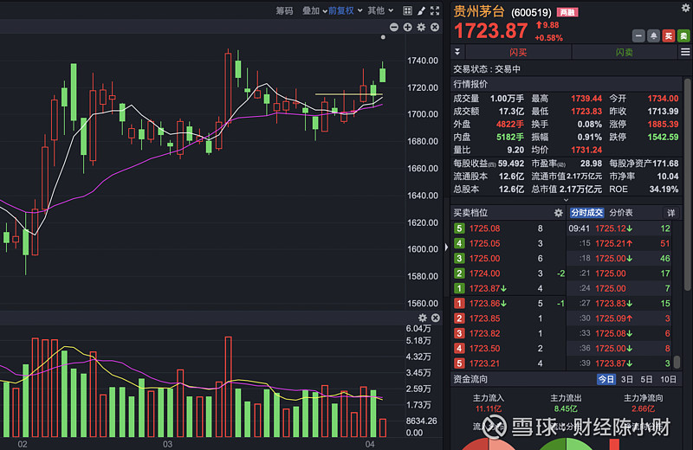Click the 涨停 limit-up price 1885.39
This screenshot has width=693, height=450.
(663, 124)
